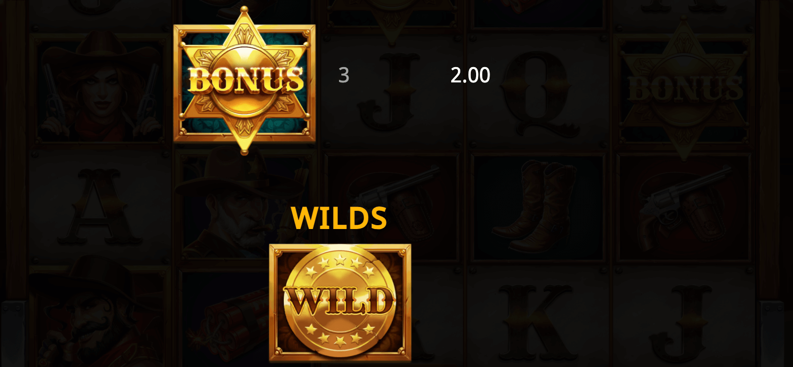
Task: Click the 2.00 payout value
Action: point(470,75)
